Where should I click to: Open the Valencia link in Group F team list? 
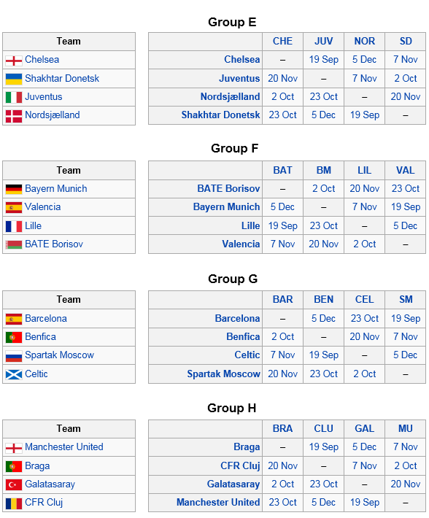[43, 207]
